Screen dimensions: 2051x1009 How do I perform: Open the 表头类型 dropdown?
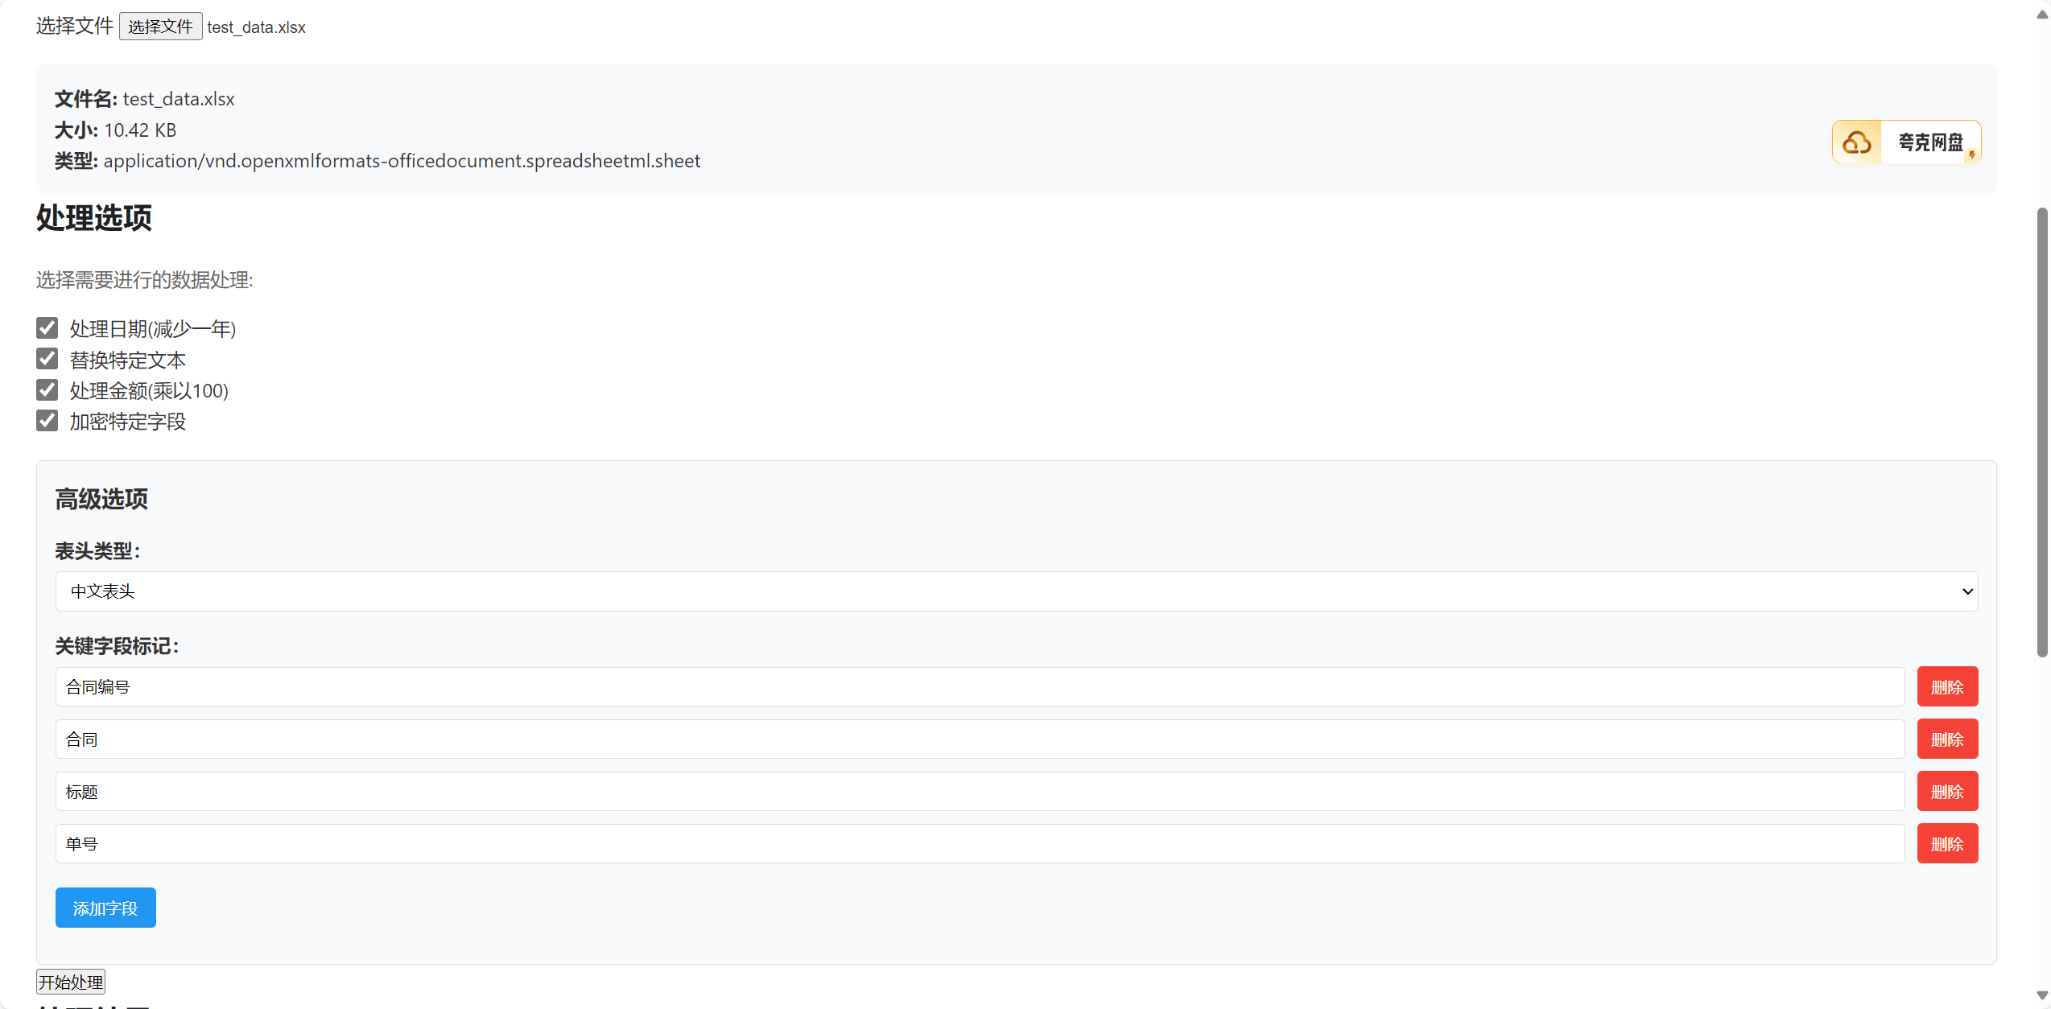click(x=1016, y=591)
